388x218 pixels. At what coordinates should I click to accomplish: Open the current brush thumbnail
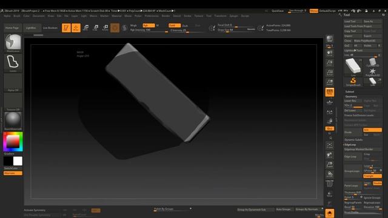(x=13, y=43)
